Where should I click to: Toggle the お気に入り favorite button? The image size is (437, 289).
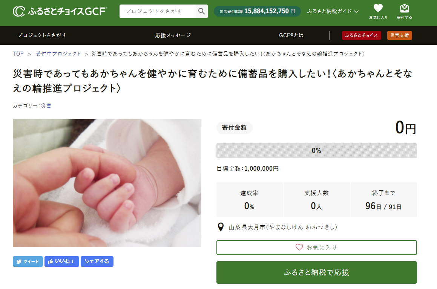pyautogui.click(x=317, y=248)
